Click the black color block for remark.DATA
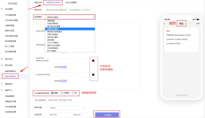Image resolution: width=205 pixels, height=118 pixels. (x=93, y=75)
